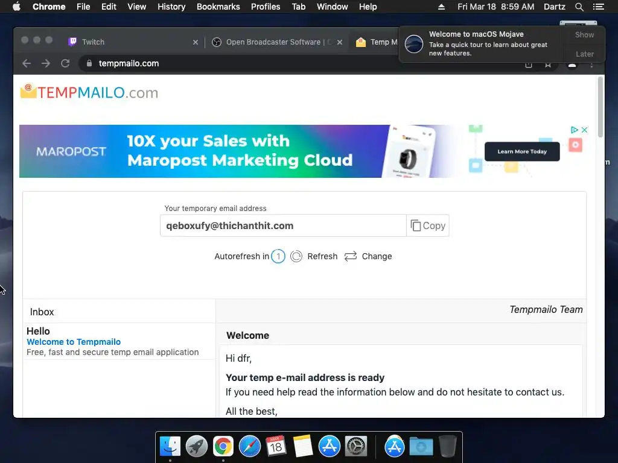
Task: Open the Chrome app menu
Action: point(49,7)
